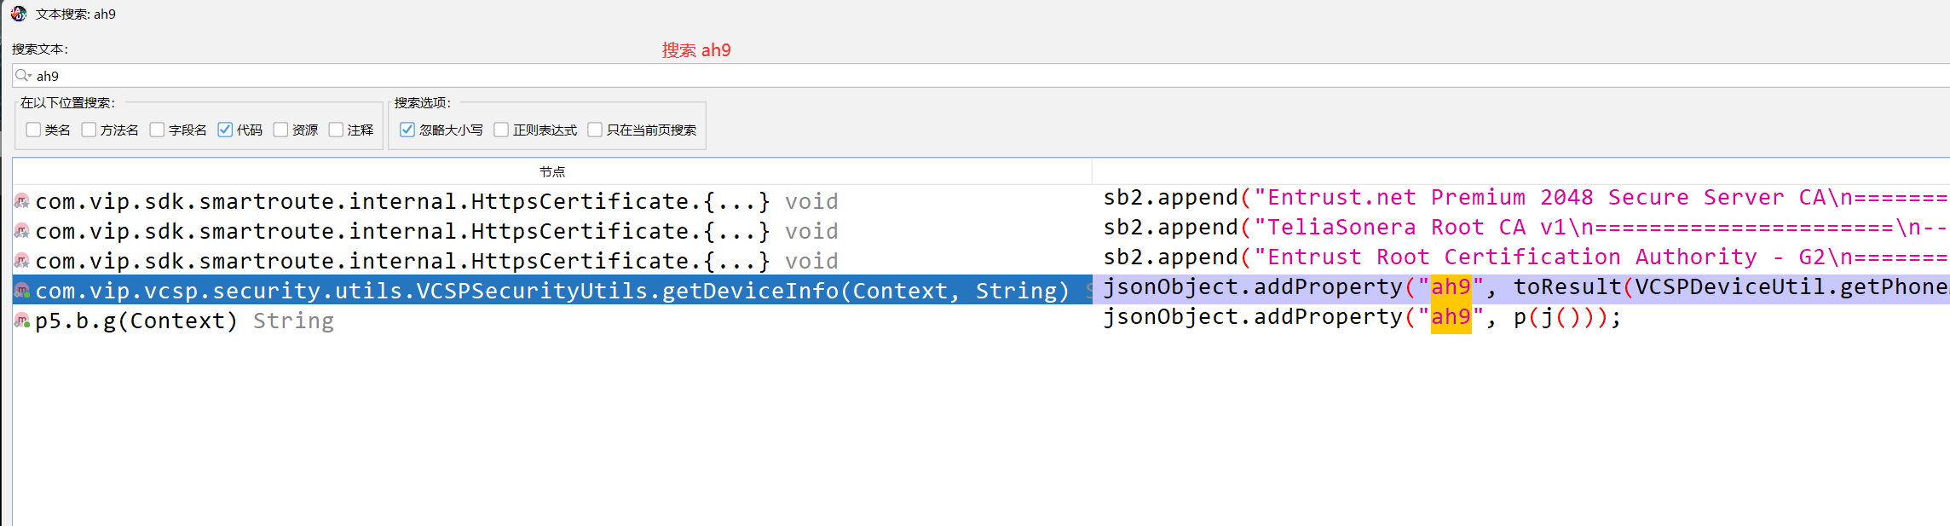Enable the 类名 checkbox

(33, 130)
